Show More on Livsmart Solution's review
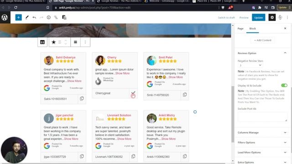 pos(124,138)
